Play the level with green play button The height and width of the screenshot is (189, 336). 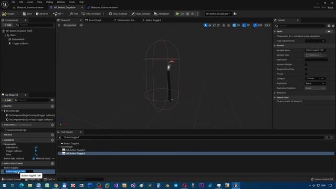[x=177, y=14]
